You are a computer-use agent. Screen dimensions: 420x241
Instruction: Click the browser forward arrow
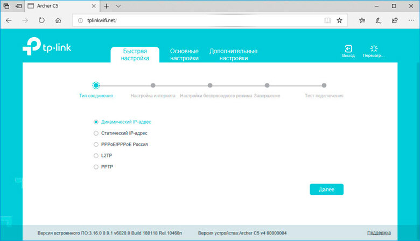pyautogui.click(x=25, y=20)
